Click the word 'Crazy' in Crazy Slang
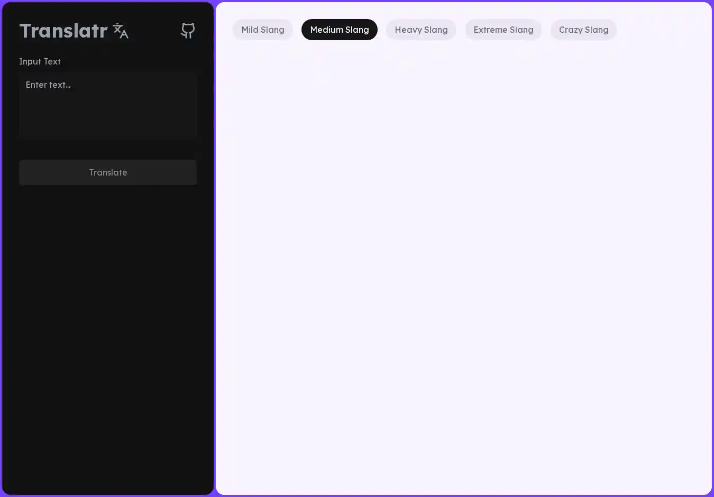The image size is (714, 497). coord(570,30)
